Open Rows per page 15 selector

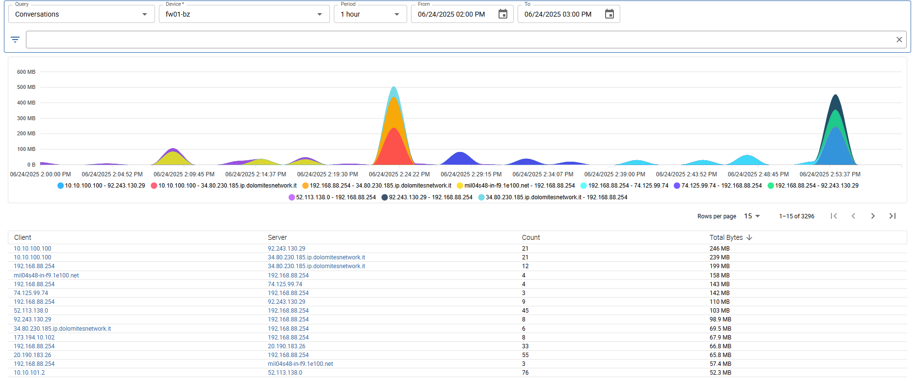[752, 216]
